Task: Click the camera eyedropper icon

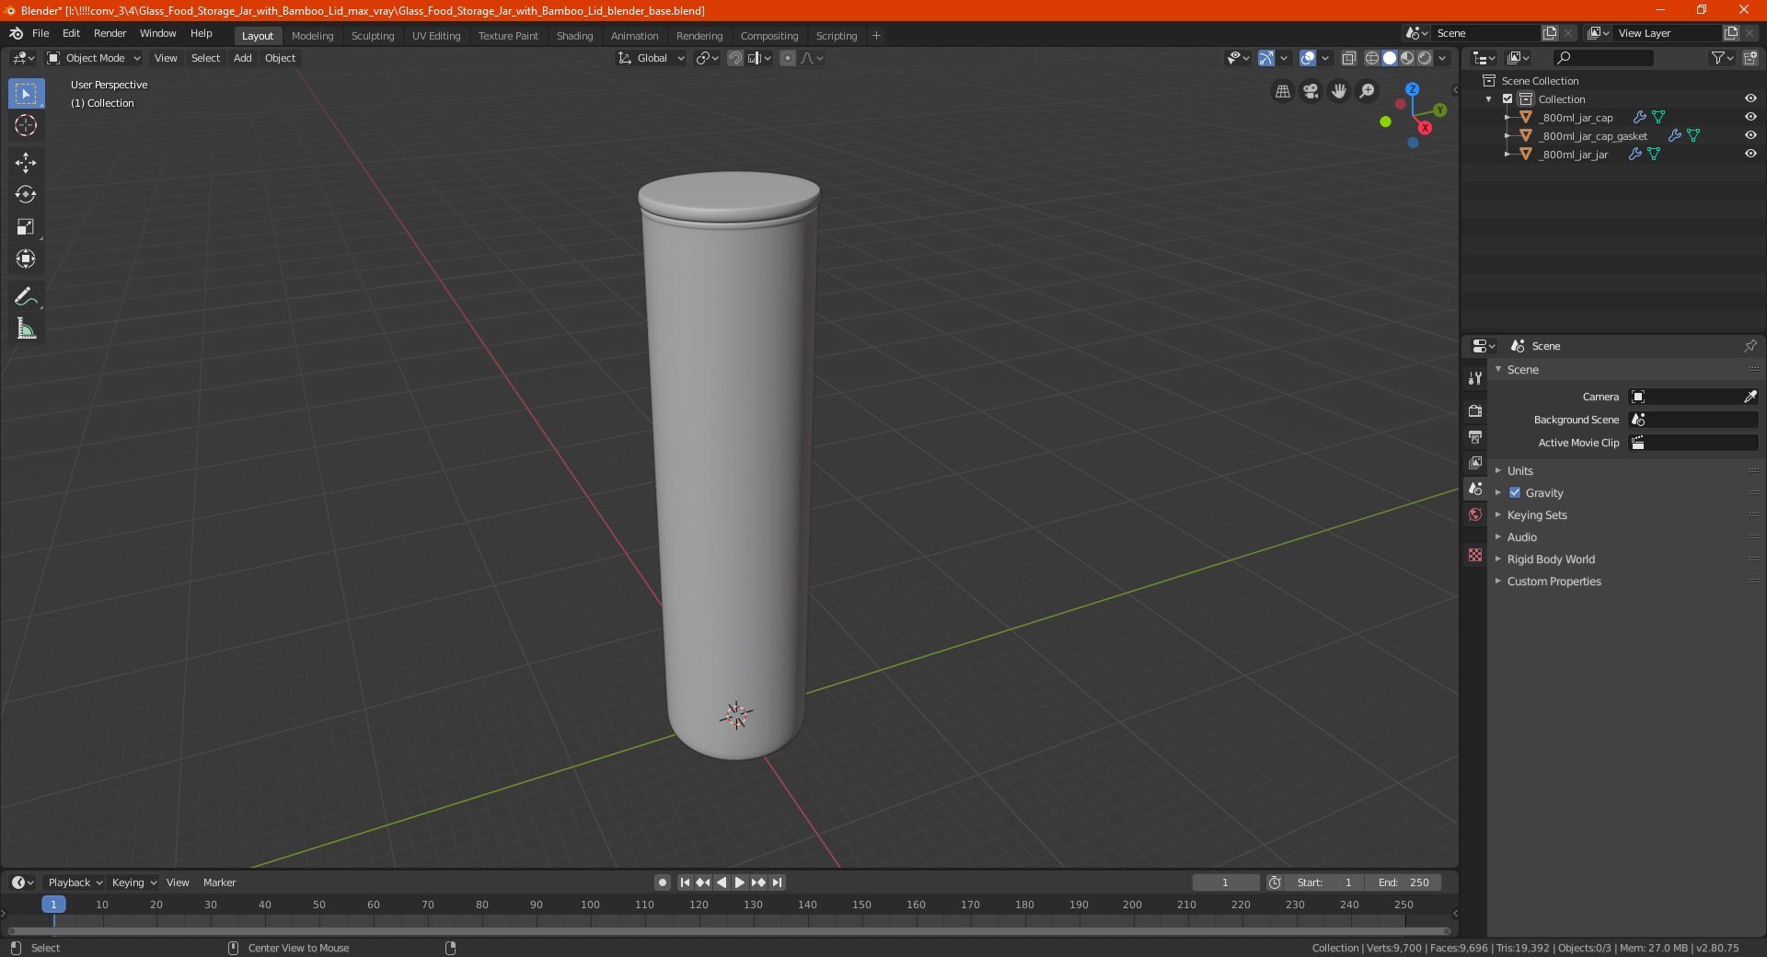Action: tap(1750, 397)
